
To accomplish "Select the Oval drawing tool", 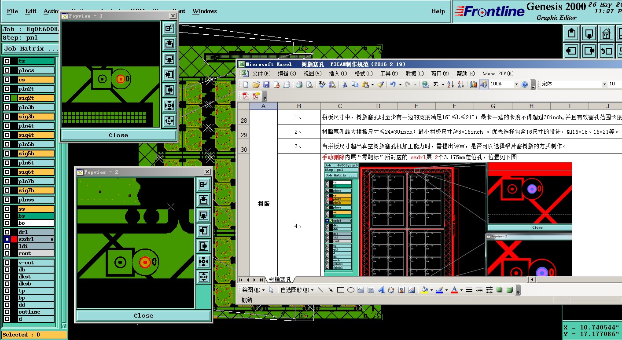I will [x=351, y=290].
